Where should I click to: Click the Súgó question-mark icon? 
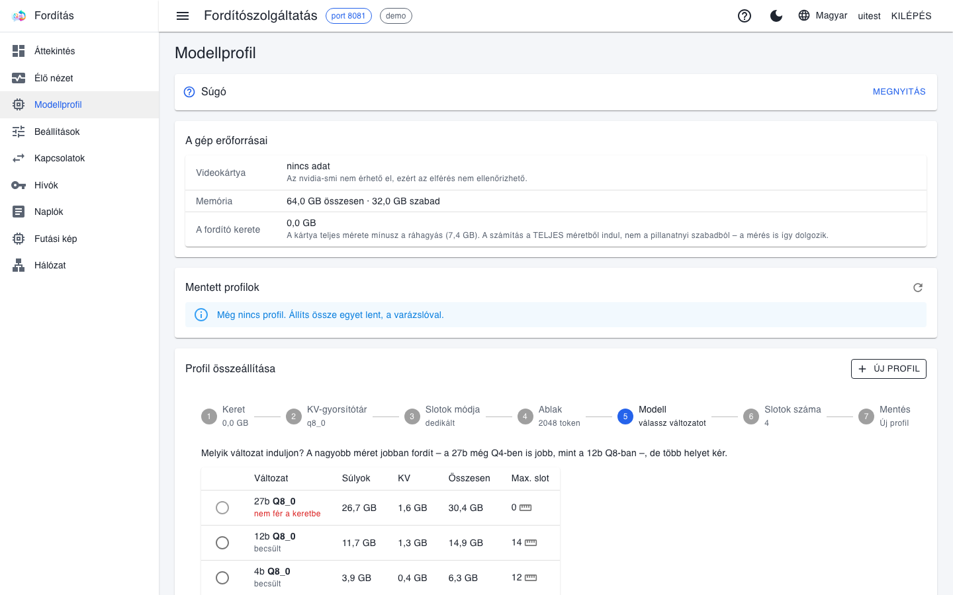[189, 92]
